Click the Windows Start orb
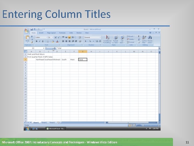This screenshot has width=194, height=146. click(x=27, y=128)
